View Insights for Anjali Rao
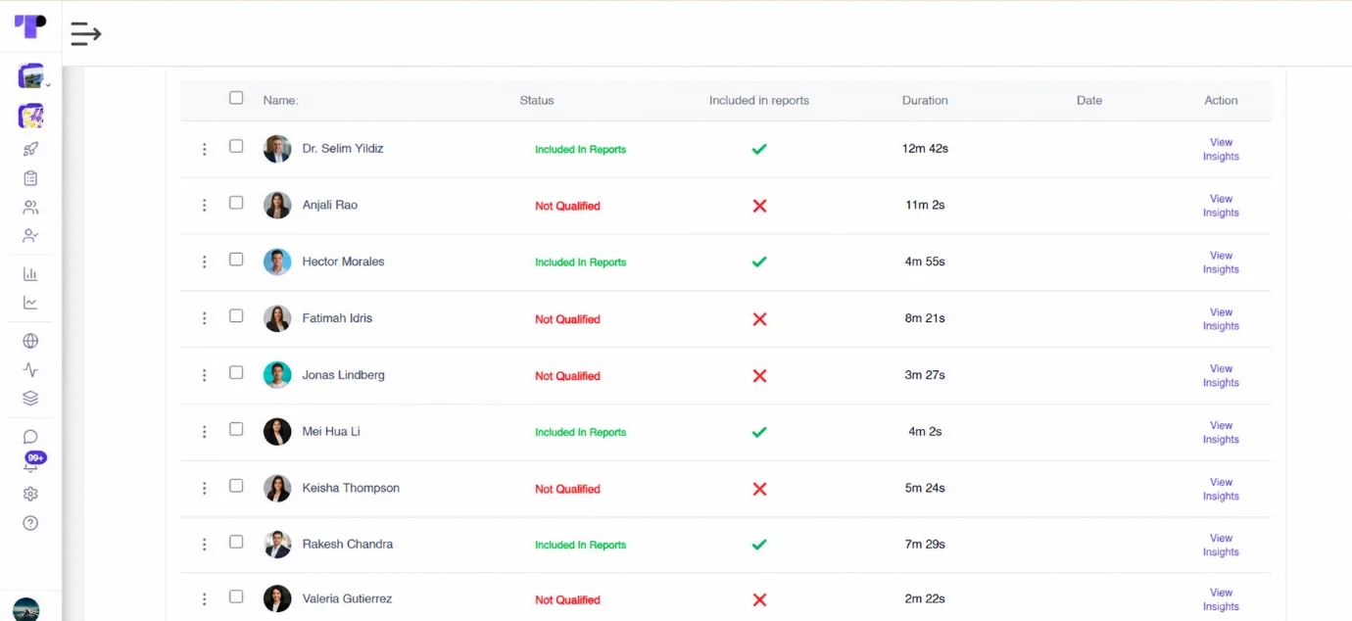This screenshot has height=621, width=1352. pyautogui.click(x=1221, y=206)
